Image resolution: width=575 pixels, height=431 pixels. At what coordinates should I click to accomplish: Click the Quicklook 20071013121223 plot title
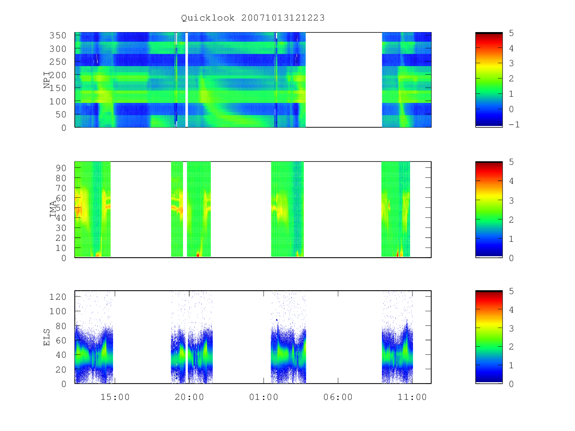[x=253, y=18]
